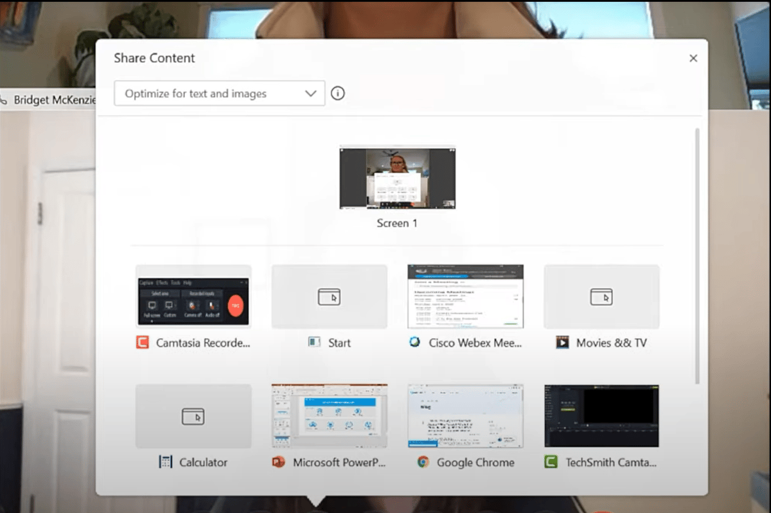Share the Microsoft PowerPoint window

click(x=329, y=416)
